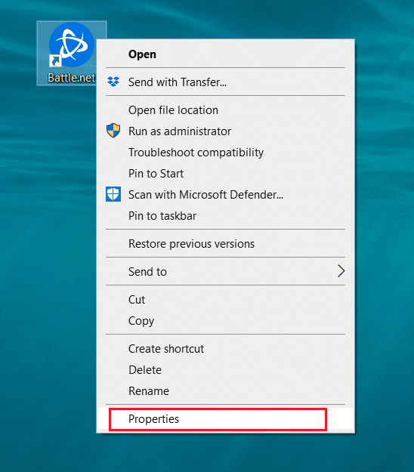
Task: Open Properties at the menu bottom
Action: click(x=225, y=418)
